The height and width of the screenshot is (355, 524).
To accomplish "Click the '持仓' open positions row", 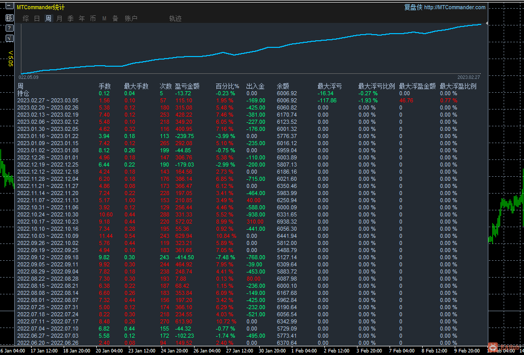I will tap(23, 94).
